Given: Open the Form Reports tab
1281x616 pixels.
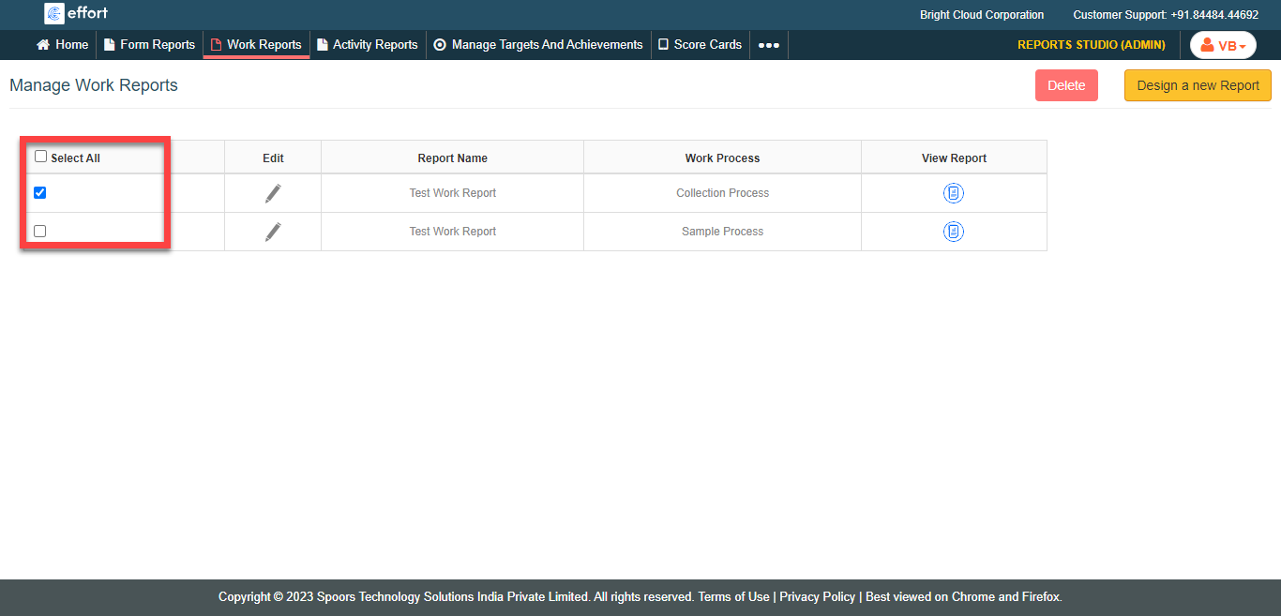Looking at the screenshot, I should 150,45.
